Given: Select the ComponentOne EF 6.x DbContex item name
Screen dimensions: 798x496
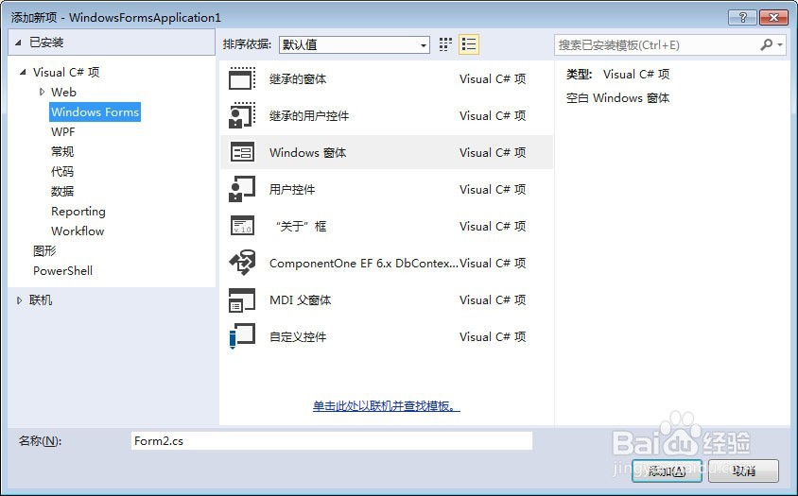Looking at the screenshot, I should click(x=363, y=263).
